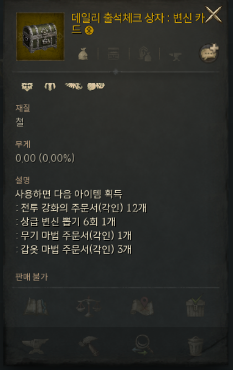Click the crafting hammer icon
Image resolution: width=233 pixels, height=370 pixels.
(89, 346)
